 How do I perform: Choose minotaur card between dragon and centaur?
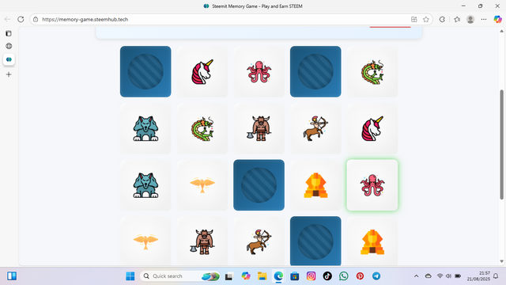(259, 128)
